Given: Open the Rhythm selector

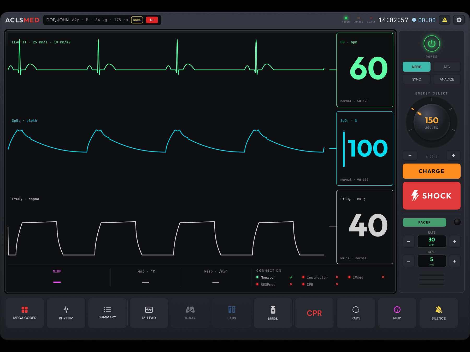Looking at the screenshot, I should click(x=66, y=313).
